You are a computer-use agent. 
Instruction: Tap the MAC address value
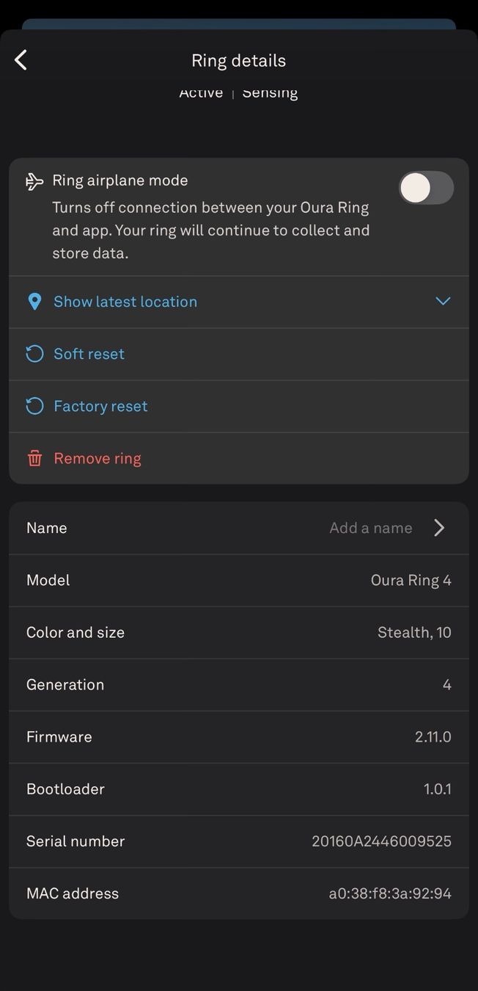[390, 893]
